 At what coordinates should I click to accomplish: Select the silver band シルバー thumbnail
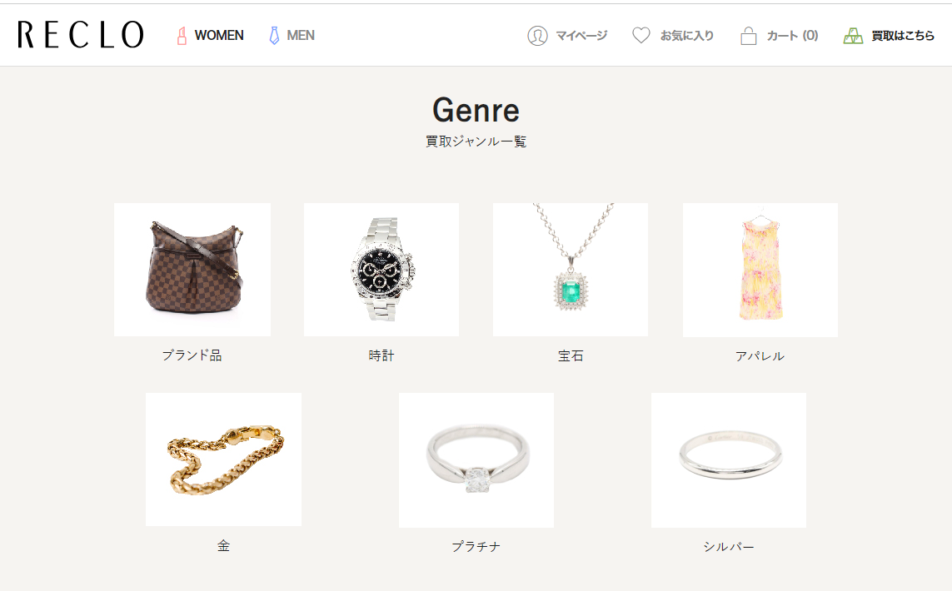point(729,460)
